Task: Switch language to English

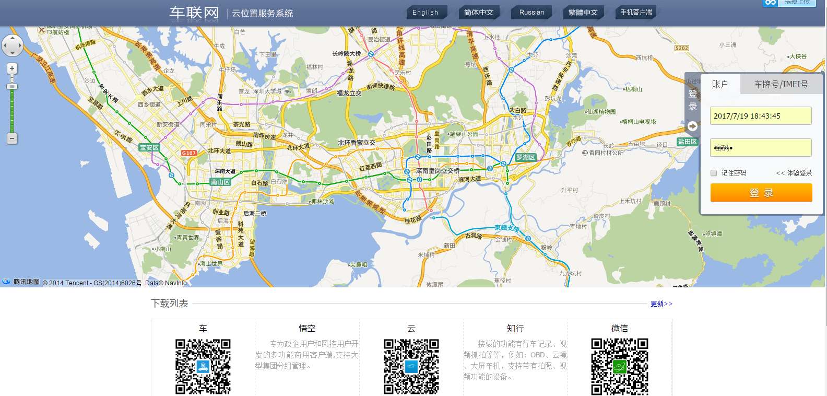Action: click(x=425, y=13)
